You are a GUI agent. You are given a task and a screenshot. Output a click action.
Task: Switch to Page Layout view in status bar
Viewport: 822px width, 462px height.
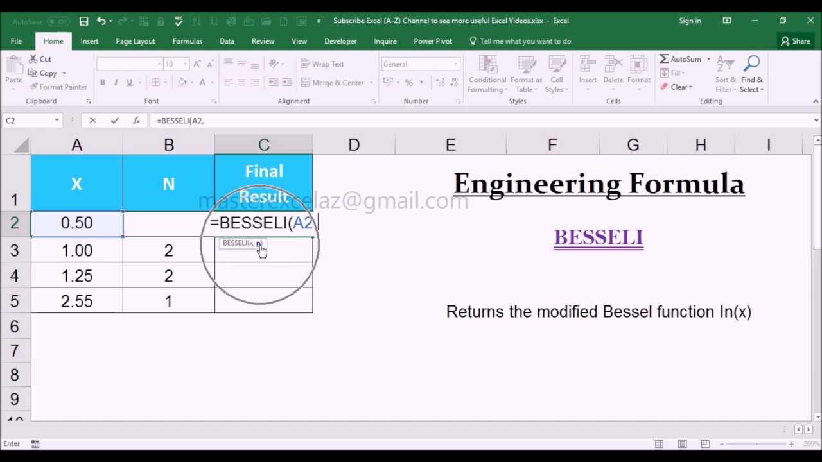click(681, 444)
